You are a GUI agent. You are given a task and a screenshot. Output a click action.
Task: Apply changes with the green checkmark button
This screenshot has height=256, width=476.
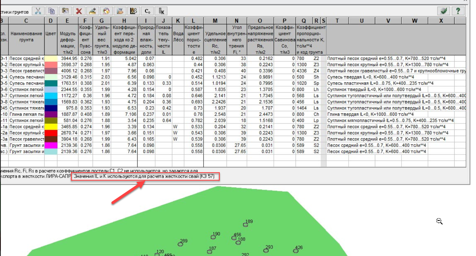[444, 11]
